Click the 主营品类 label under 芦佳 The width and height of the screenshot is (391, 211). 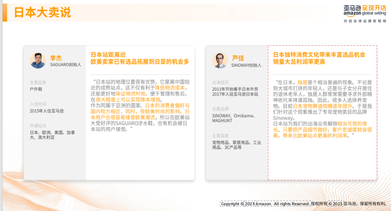pos(220,135)
